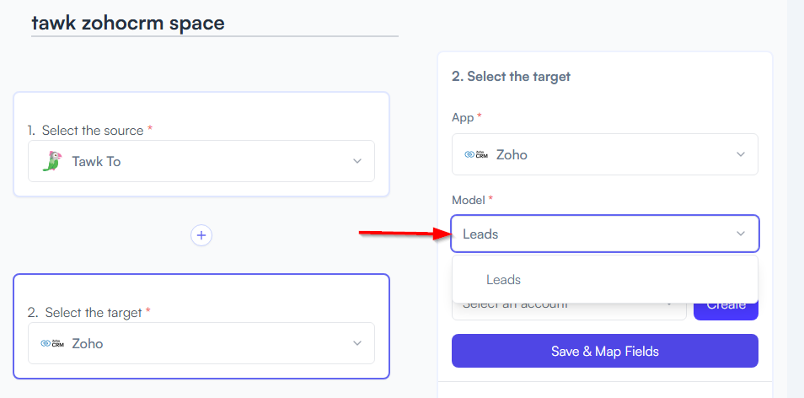Screen dimensions: 804x398
Task: Click the Save & Map Fields button
Action: [605, 351]
